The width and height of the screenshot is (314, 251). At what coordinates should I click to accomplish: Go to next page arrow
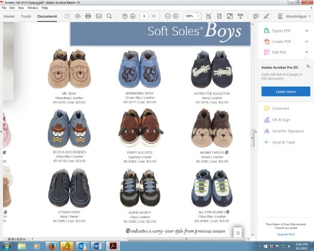coord(133,16)
